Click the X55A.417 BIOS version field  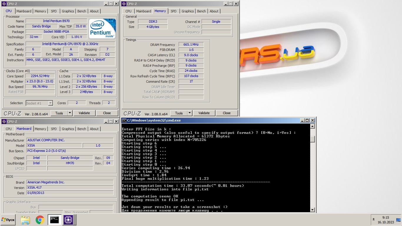[x=70, y=187]
